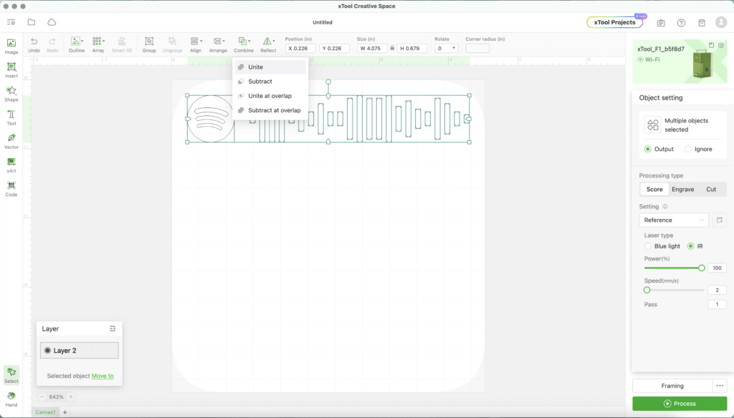Open the hamburger main menu icon

pos(11,22)
